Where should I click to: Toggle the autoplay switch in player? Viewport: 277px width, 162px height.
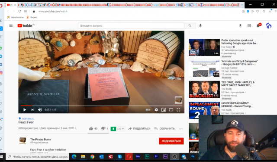click(x=148, y=110)
